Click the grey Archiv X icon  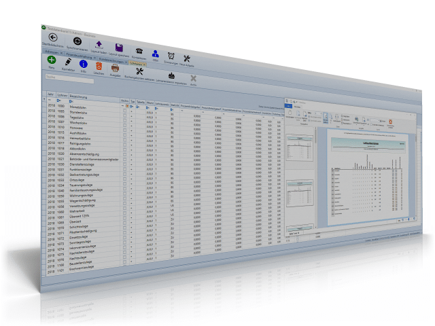click(x=193, y=79)
